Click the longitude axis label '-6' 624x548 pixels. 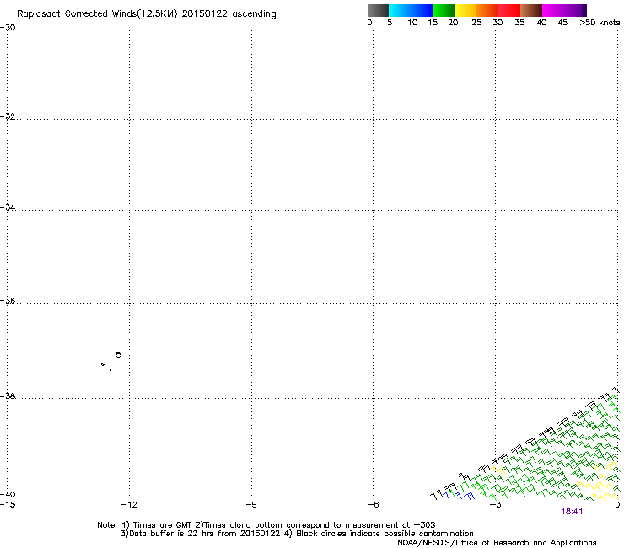[374, 505]
